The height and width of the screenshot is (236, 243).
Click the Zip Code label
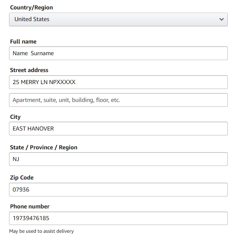point(22,178)
